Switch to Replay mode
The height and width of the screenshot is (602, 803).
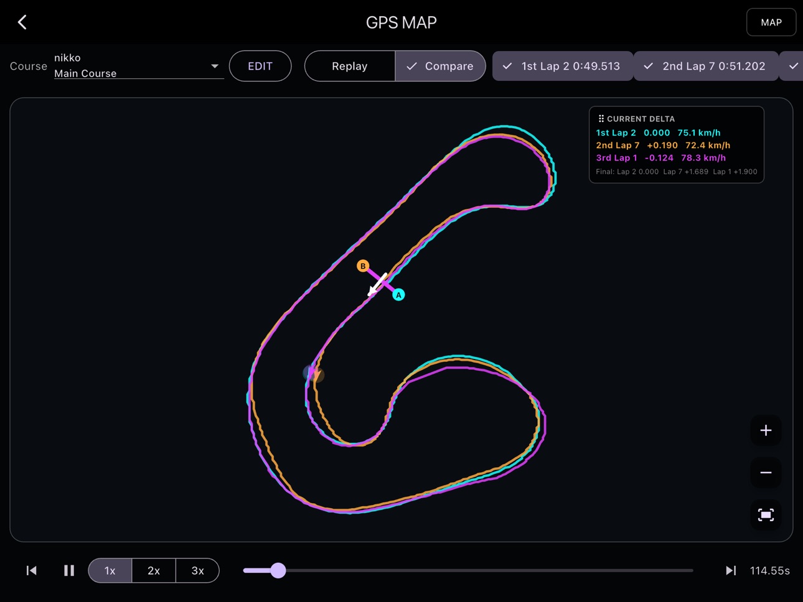(x=350, y=66)
